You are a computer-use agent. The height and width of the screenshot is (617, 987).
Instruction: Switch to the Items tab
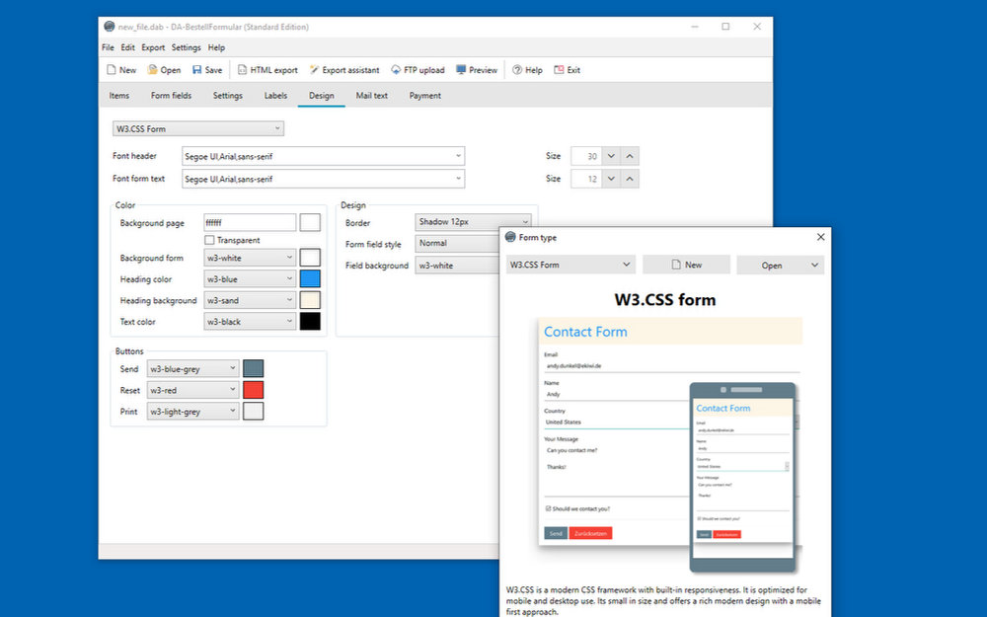(119, 96)
